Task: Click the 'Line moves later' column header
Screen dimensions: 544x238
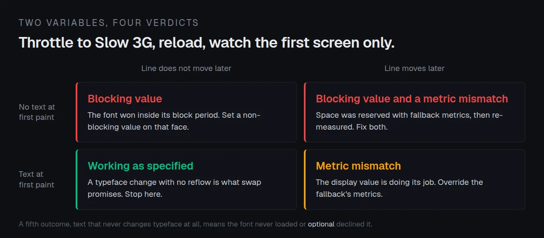Action: pos(414,68)
